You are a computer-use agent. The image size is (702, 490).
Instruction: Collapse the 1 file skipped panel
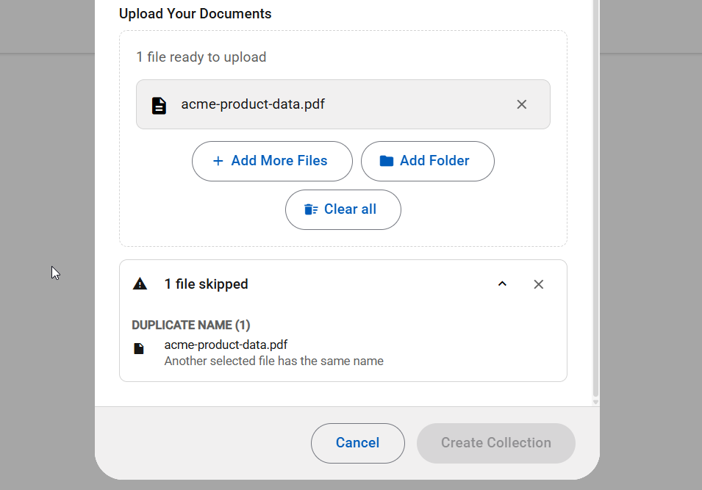(502, 284)
